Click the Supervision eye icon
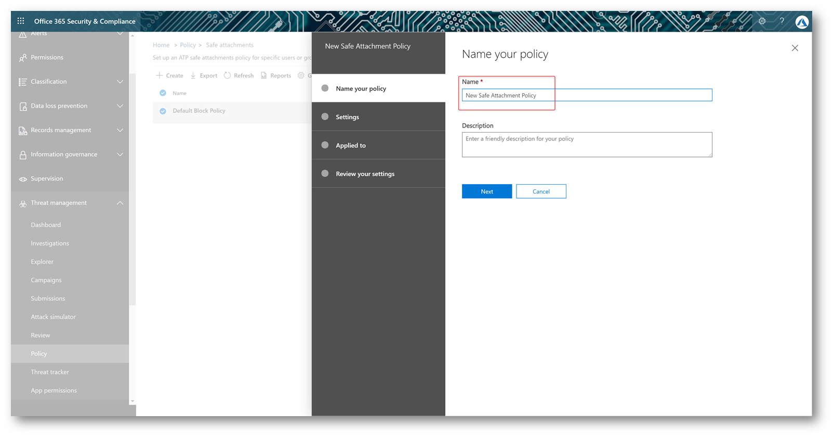The width and height of the screenshot is (834, 438). (23, 179)
